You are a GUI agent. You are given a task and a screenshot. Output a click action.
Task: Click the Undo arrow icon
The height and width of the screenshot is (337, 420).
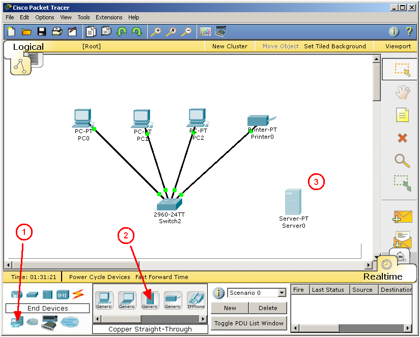[121, 32]
